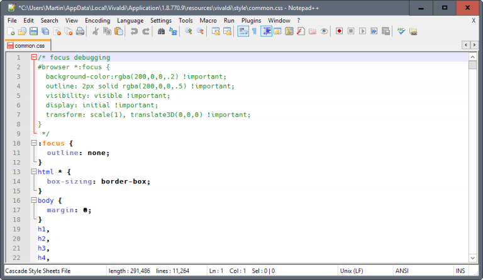The width and height of the screenshot is (483, 280).
Task: Click the Zoom In magnifier icon
Action: pos(188,31)
